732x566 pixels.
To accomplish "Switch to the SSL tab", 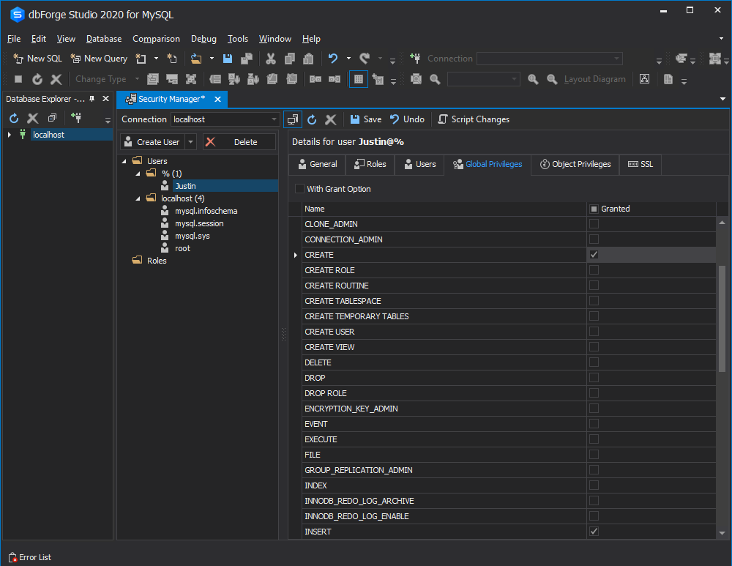I will pyautogui.click(x=640, y=165).
